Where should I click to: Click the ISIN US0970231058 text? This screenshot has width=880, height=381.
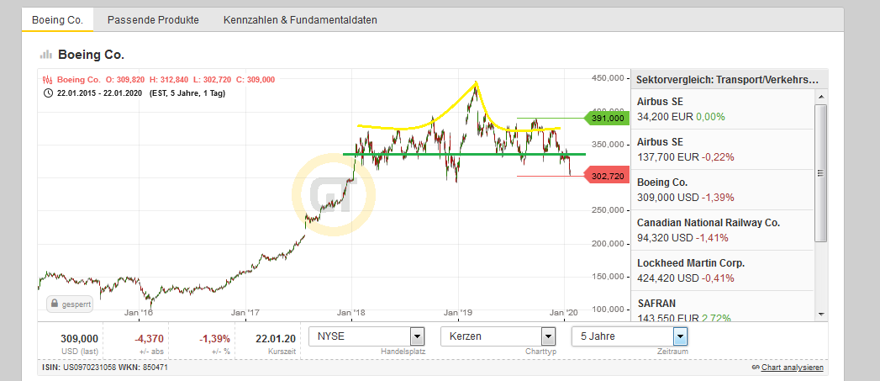click(77, 368)
